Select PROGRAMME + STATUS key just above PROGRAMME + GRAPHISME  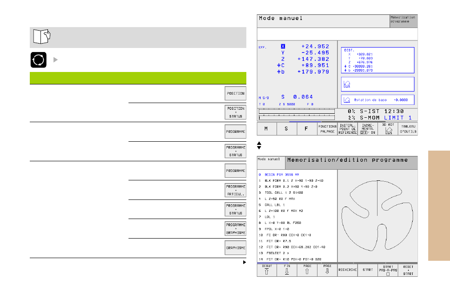coord(235,209)
